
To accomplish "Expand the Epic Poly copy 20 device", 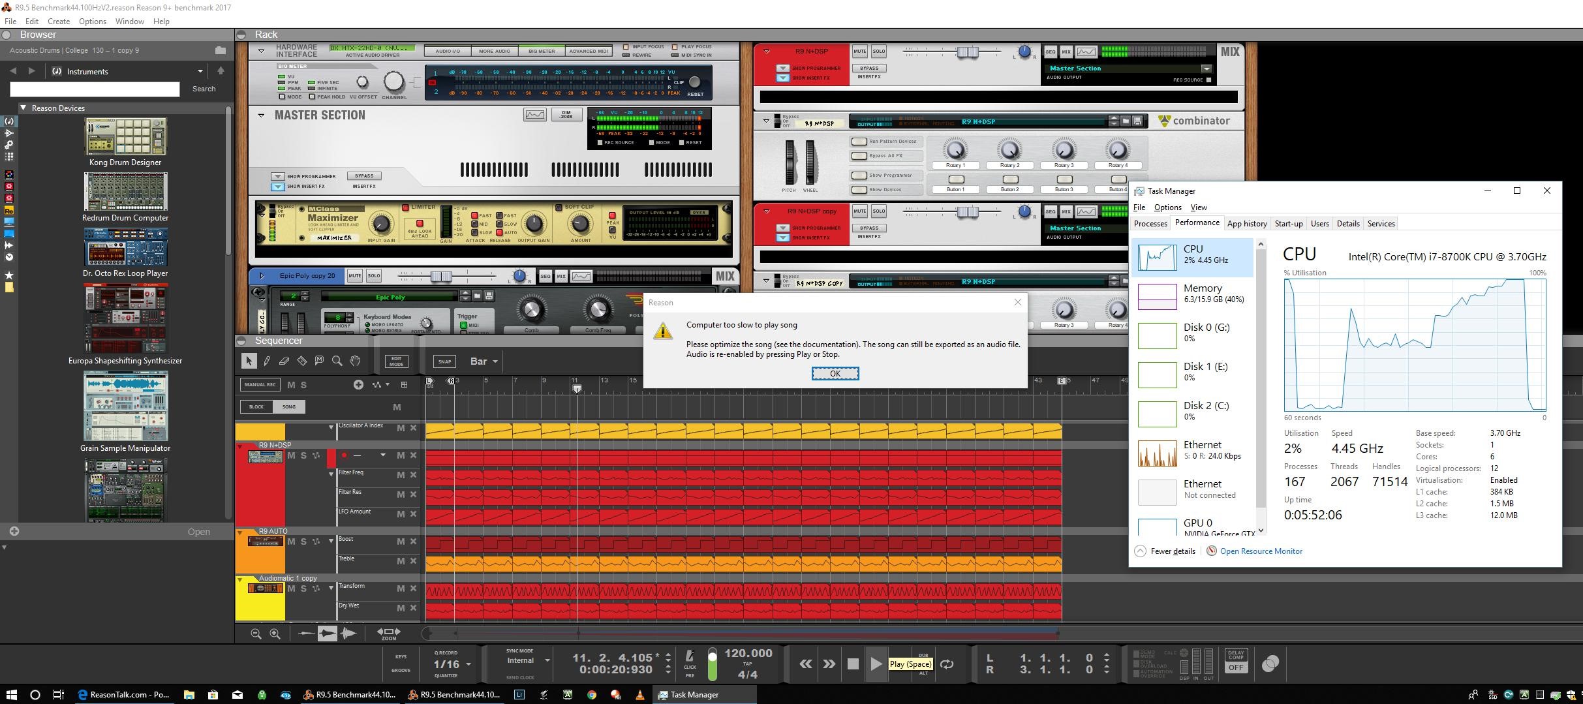I will [261, 275].
